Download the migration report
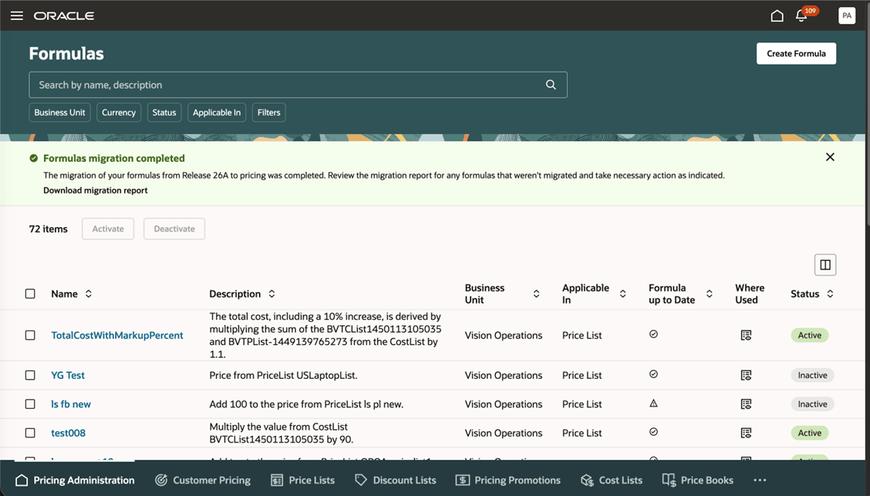This screenshot has height=496, width=870. tap(95, 190)
